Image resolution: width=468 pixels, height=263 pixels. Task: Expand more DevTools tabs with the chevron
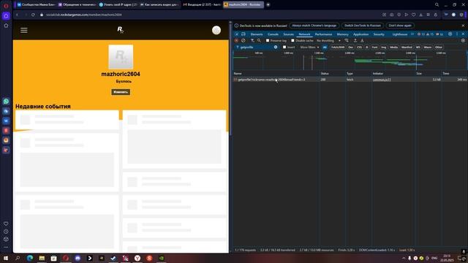(412, 34)
